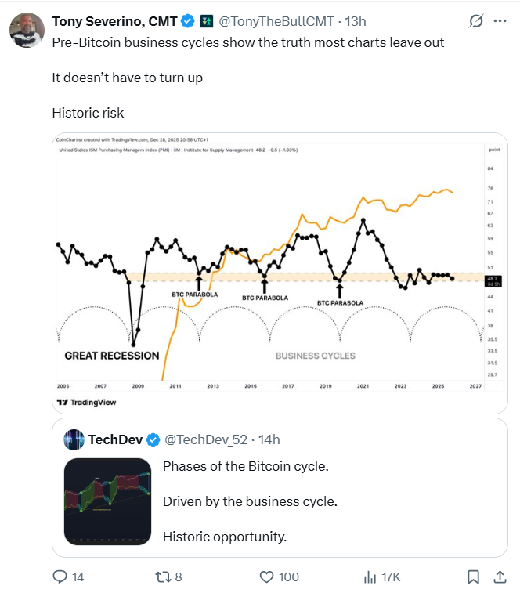The height and width of the screenshot is (593, 520).
Task: Click the reply speech bubble icon
Action: pos(61,577)
